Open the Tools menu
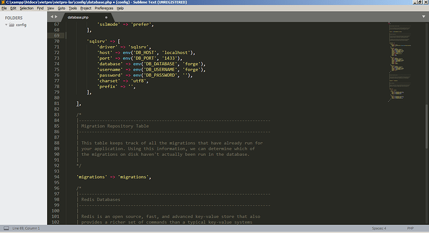This screenshot has height=233, width=429. [x=73, y=8]
